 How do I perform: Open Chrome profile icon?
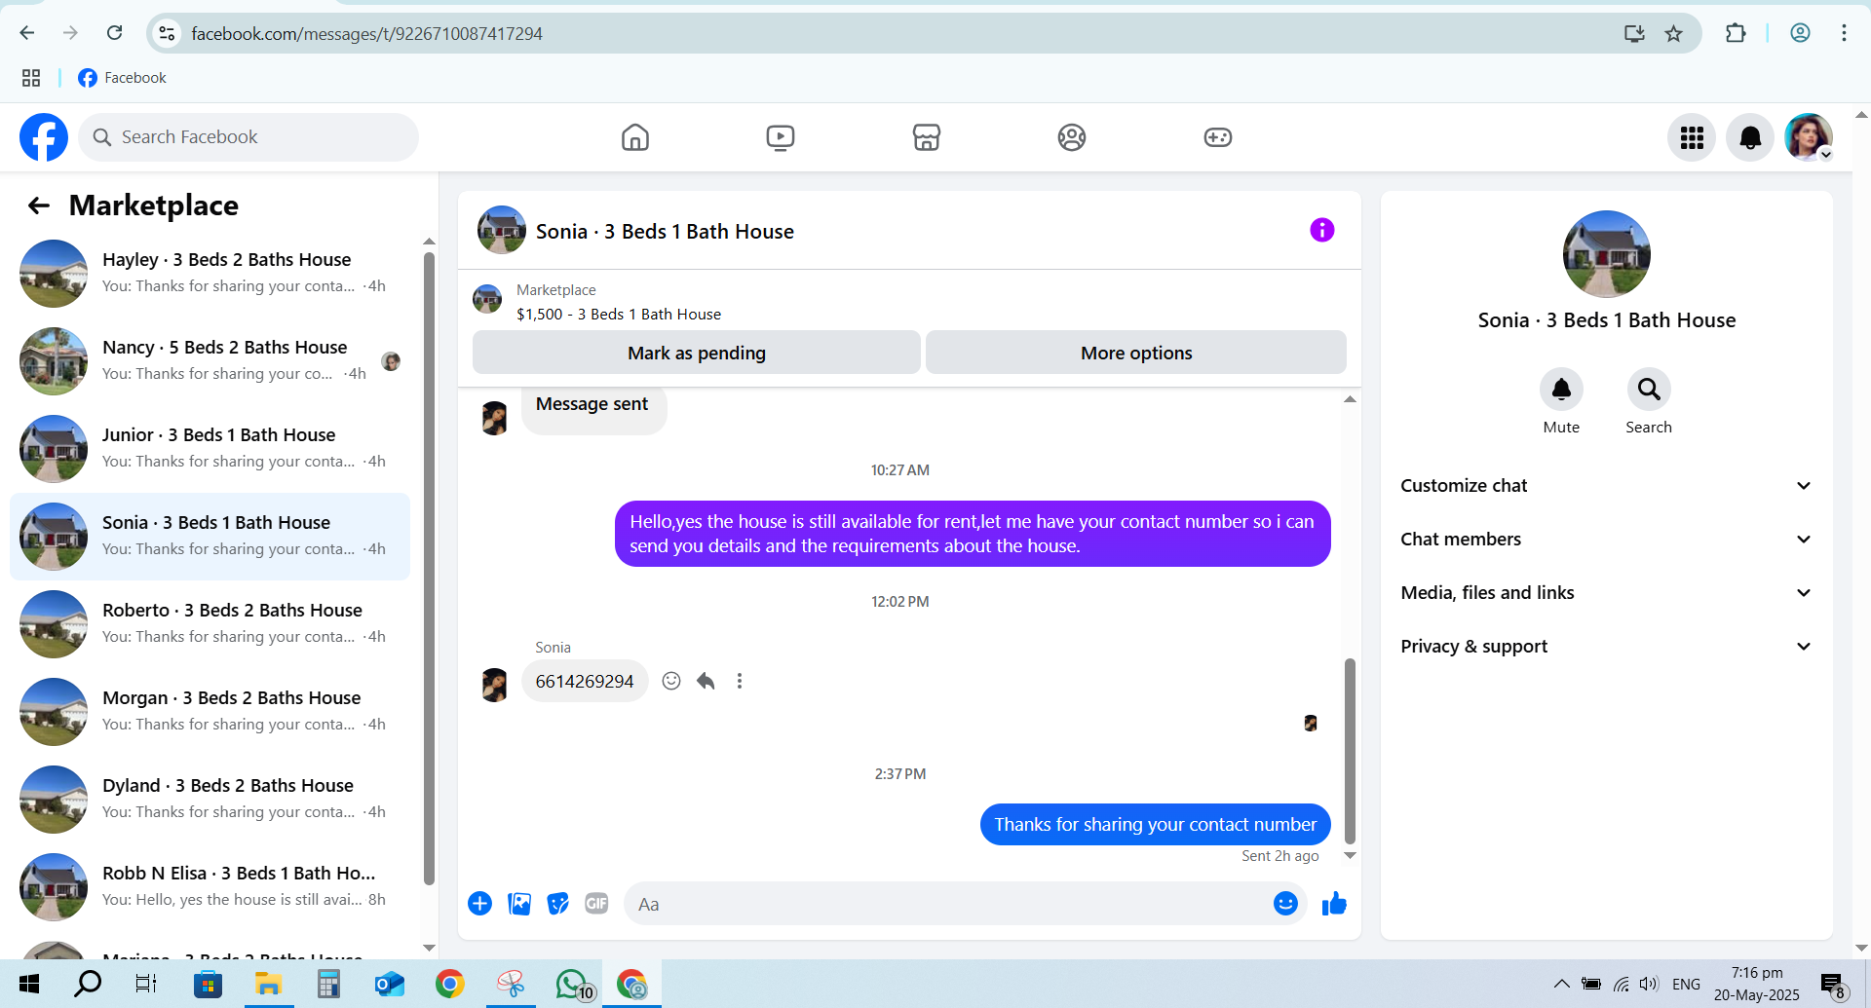1800,33
